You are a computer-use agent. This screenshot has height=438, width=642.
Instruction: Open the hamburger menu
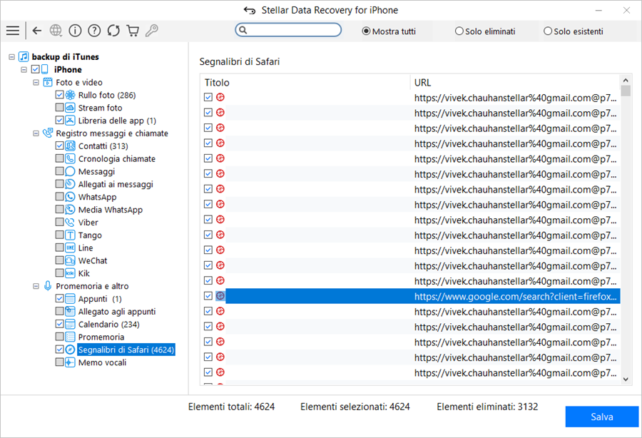[13, 31]
